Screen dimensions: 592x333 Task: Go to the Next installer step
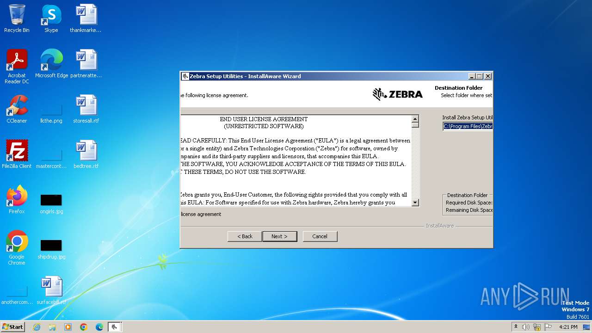[x=279, y=236]
